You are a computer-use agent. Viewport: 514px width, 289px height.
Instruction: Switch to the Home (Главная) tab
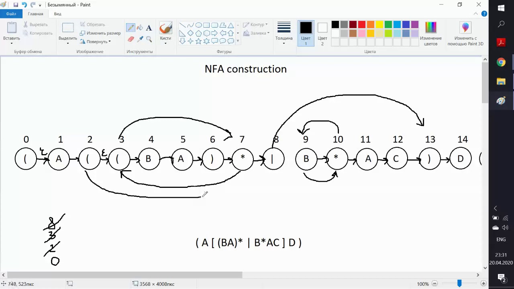click(x=35, y=14)
